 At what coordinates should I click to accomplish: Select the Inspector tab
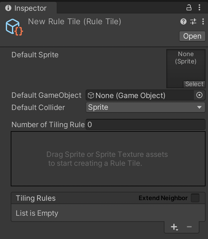(29, 8)
